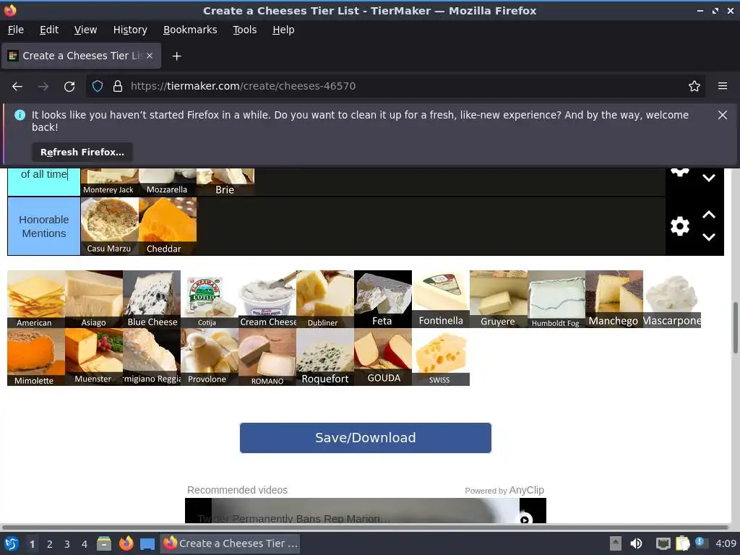The height and width of the screenshot is (555, 740).
Task: Open the Help menu
Action: pyautogui.click(x=283, y=30)
